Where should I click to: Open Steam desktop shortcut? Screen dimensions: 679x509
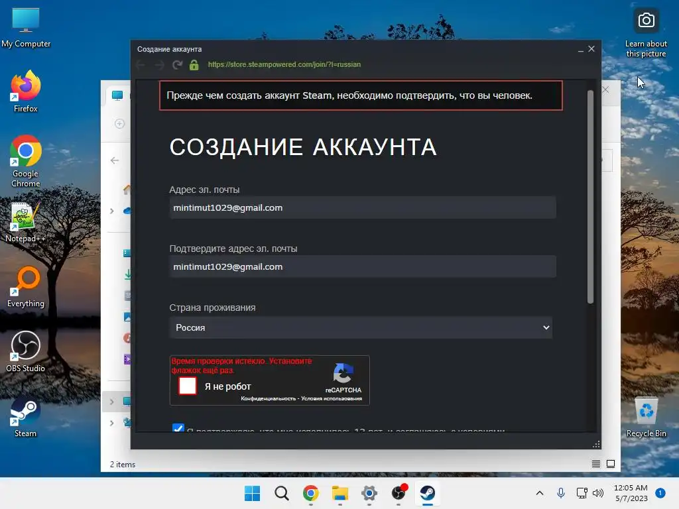click(26, 416)
